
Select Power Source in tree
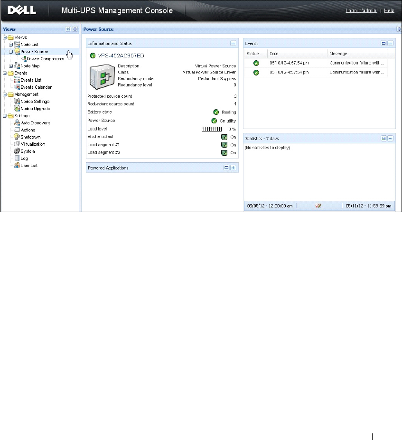[34, 52]
